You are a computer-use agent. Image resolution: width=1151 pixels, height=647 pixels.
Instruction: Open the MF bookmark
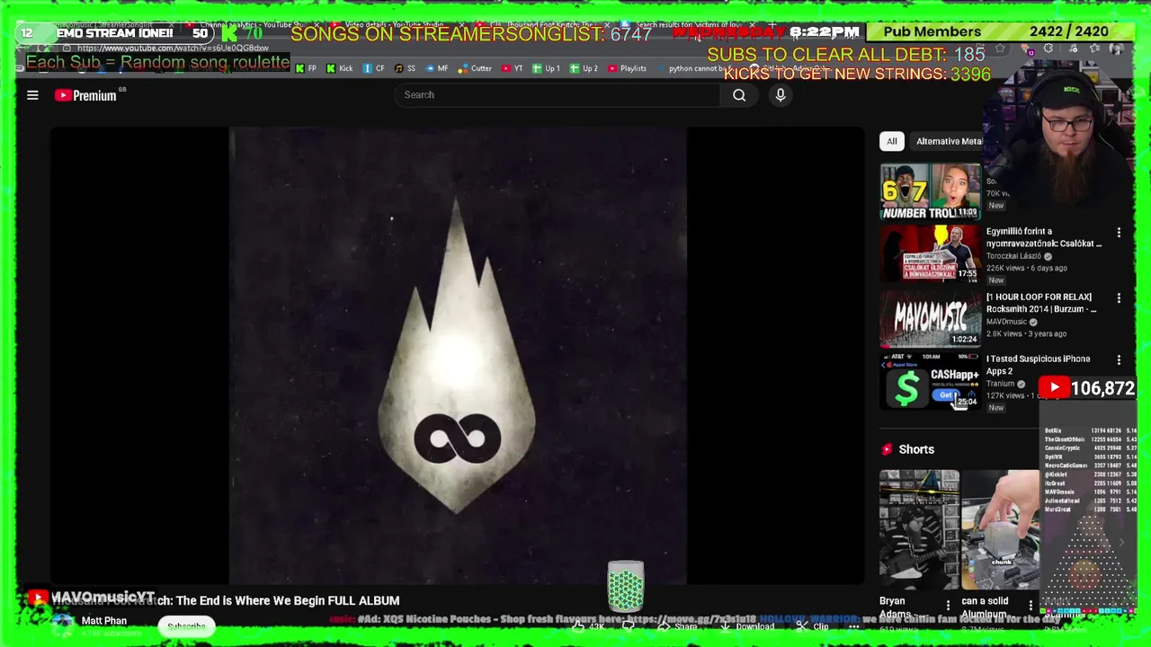[x=436, y=68]
